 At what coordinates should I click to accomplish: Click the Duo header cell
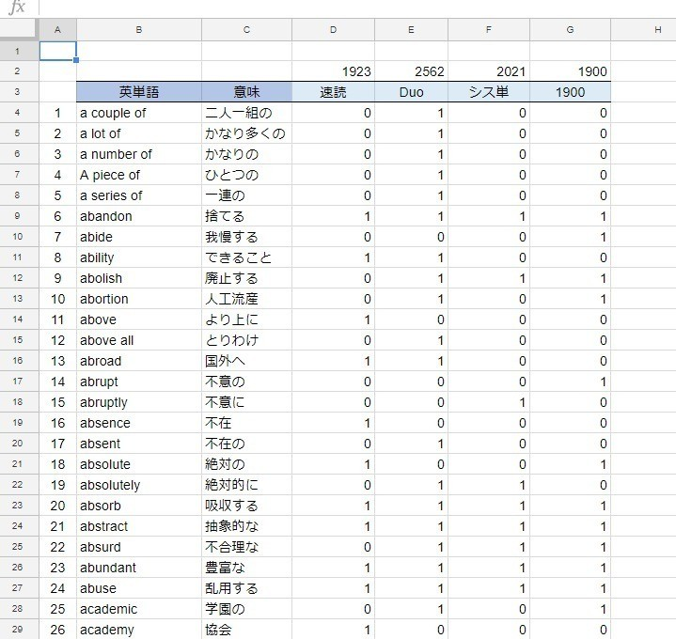(x=411, y=92)
